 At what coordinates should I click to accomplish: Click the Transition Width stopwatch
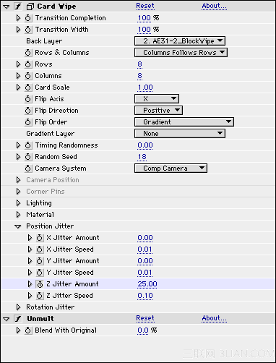tap(28, 30)
